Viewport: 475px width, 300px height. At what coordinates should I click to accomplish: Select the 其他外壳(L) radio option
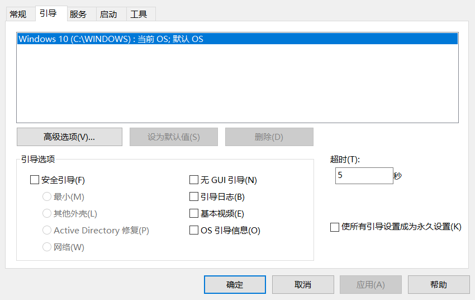tap(46, 213)
